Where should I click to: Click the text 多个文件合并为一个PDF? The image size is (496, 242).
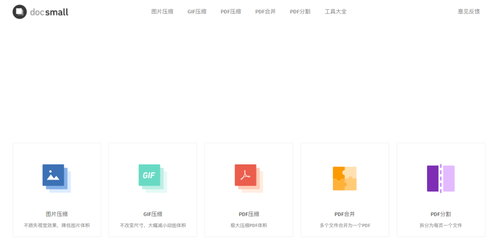pos(345,225)
